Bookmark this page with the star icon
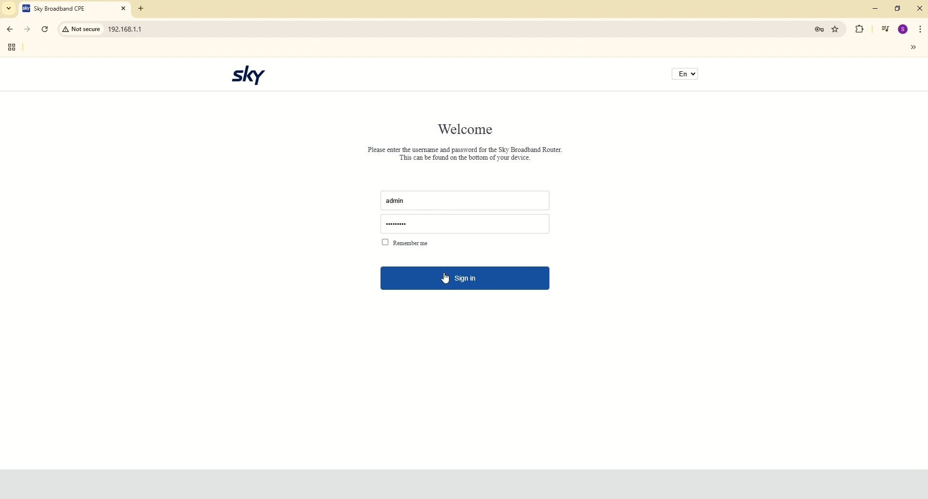 [x=835, y=30]
